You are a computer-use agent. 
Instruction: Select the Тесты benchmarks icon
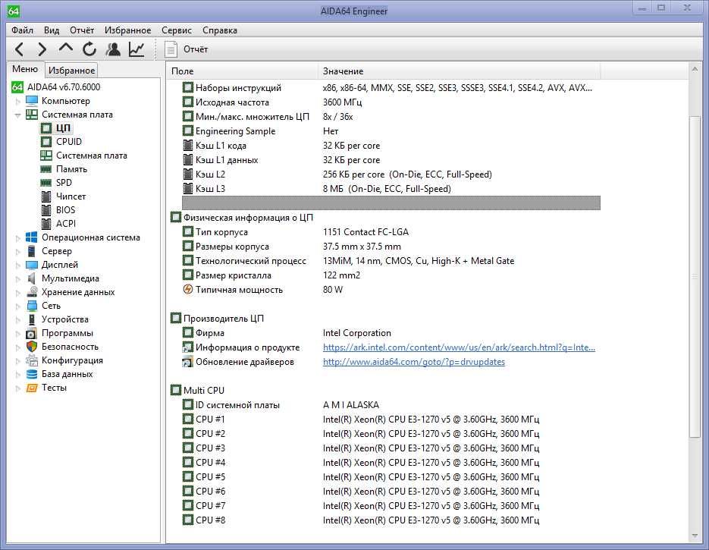click(32, 388)
